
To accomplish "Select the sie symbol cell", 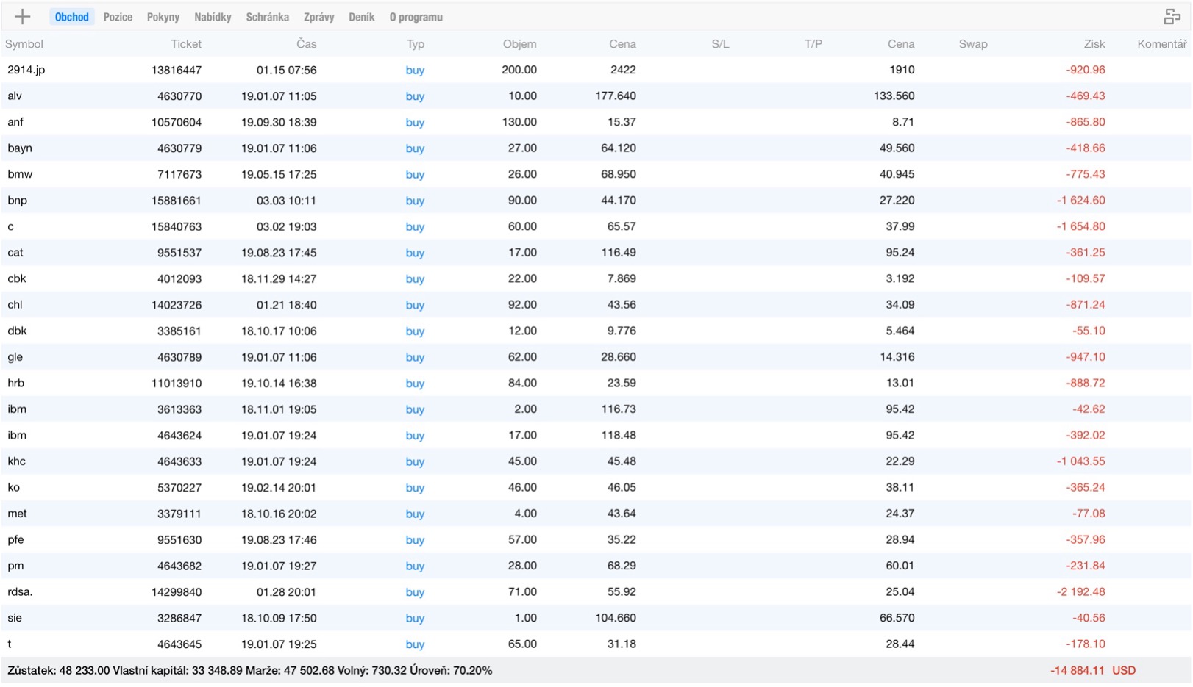I will coord(15,618).
